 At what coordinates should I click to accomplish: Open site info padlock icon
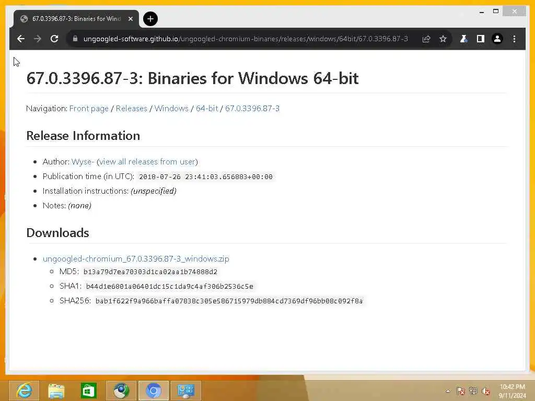(x=75, y=39)
